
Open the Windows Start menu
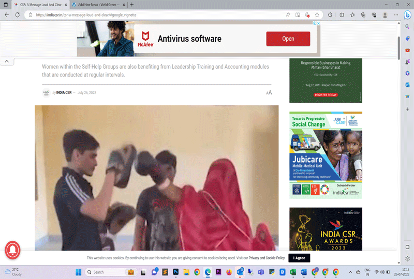tap(79, 272)
